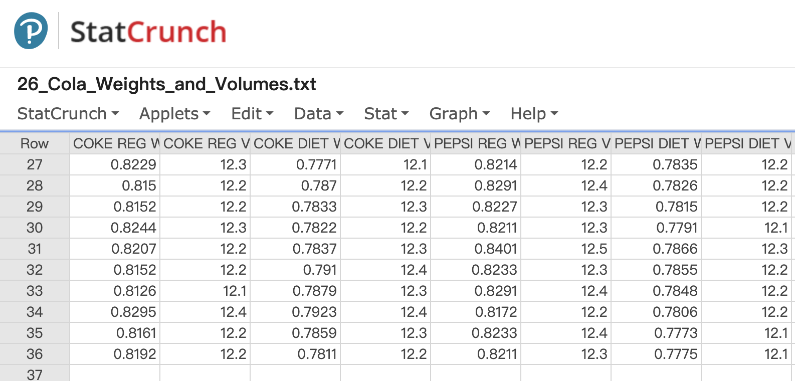Click cell with value 0.8401
Viewport: 795px width, 381px height.
coord(476,249)
